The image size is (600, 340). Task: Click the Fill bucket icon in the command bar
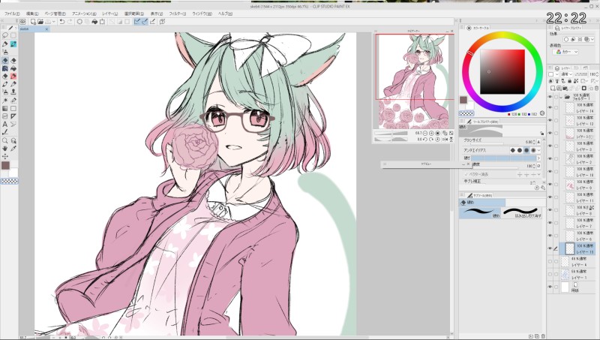[x=94, y=22]
